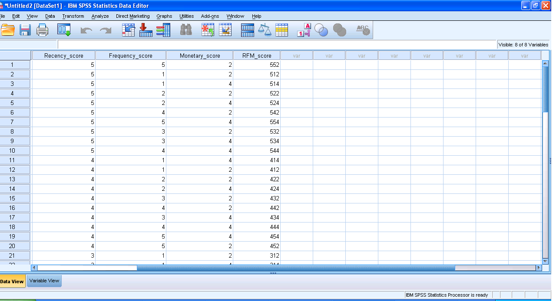Save the dataset with the floppy disk icon
This screenshot has height=301, width=556.
tap(25, 30)
